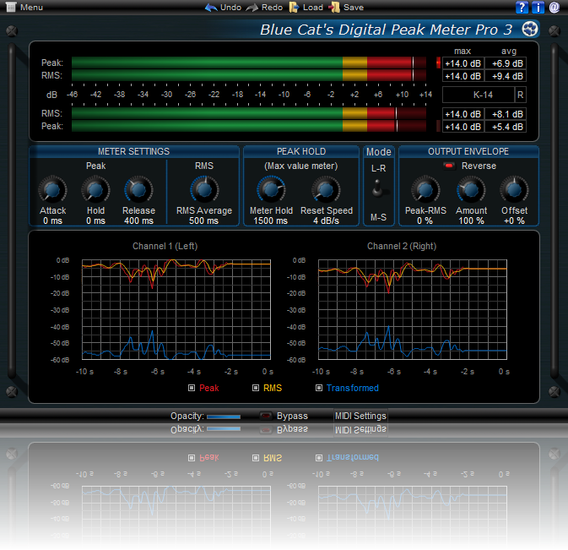Click the Redo arrow icon
The height and width of the screenshot is (550, 568).
click(x=252, y=8)
